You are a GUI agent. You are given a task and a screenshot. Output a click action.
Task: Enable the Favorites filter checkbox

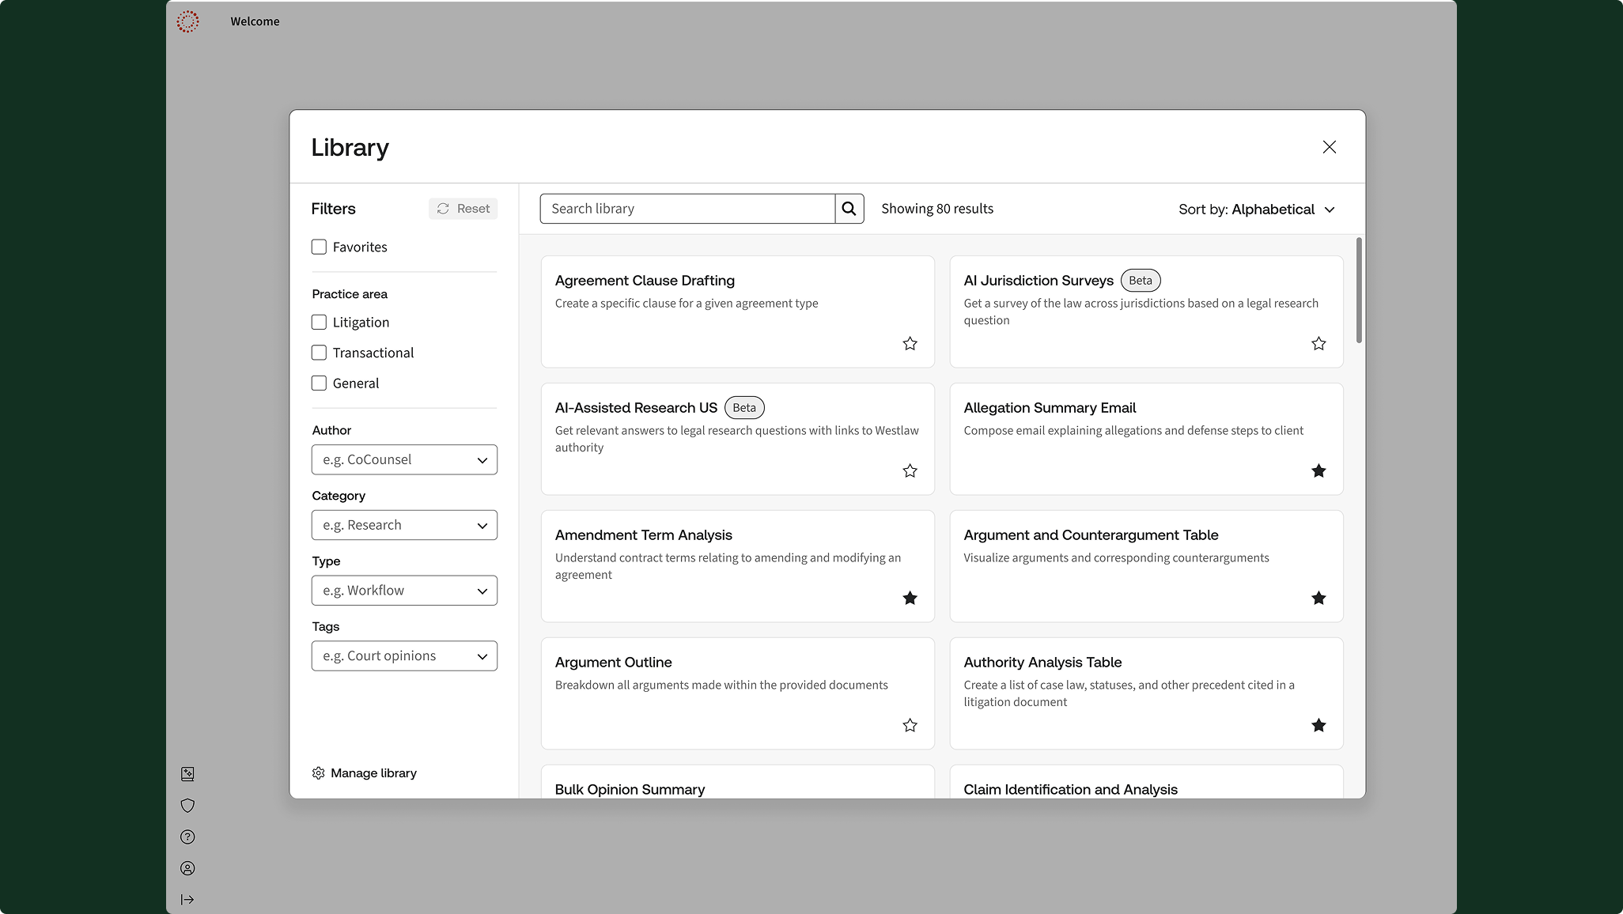pyautogui.click(x=319, y=247)
